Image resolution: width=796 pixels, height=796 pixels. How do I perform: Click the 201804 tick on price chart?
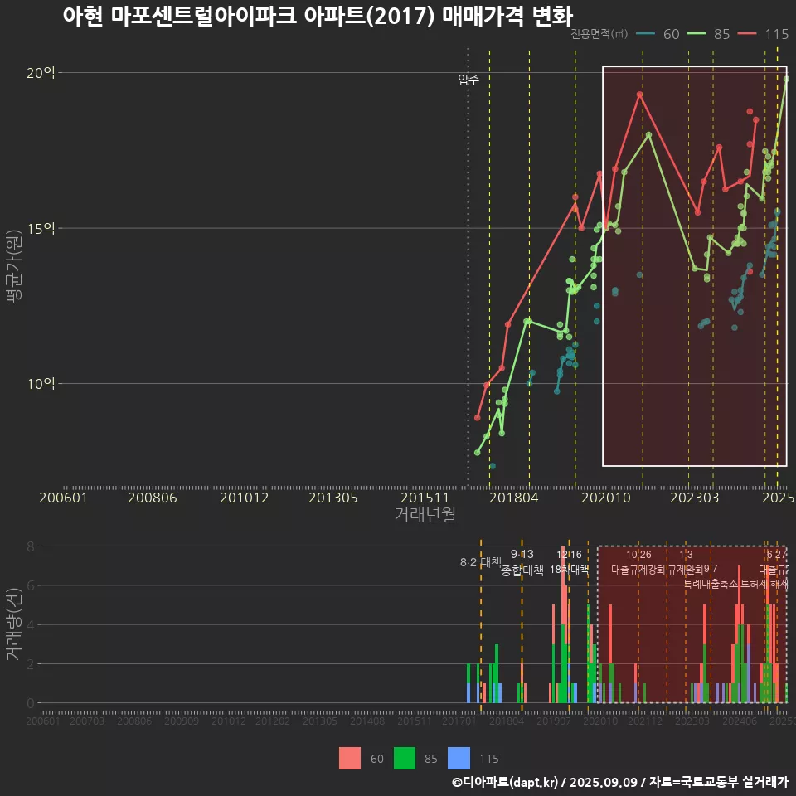point(514,498)
